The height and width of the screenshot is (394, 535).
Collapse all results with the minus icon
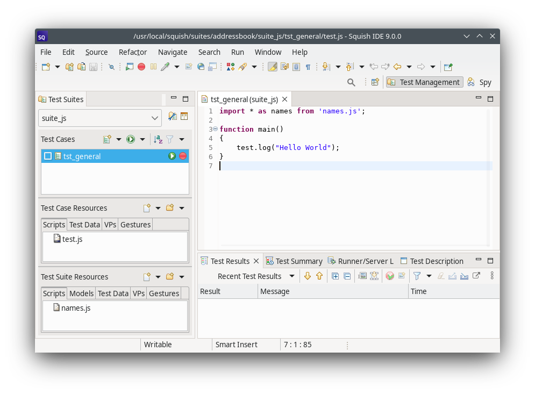pyautogui.click(x=347, y=276)
